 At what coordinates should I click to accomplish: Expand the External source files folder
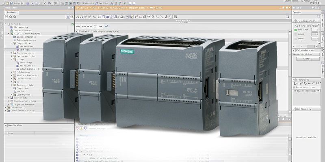click(12, 56)
